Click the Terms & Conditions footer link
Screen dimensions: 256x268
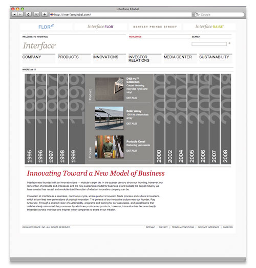[x=183, y=227]
